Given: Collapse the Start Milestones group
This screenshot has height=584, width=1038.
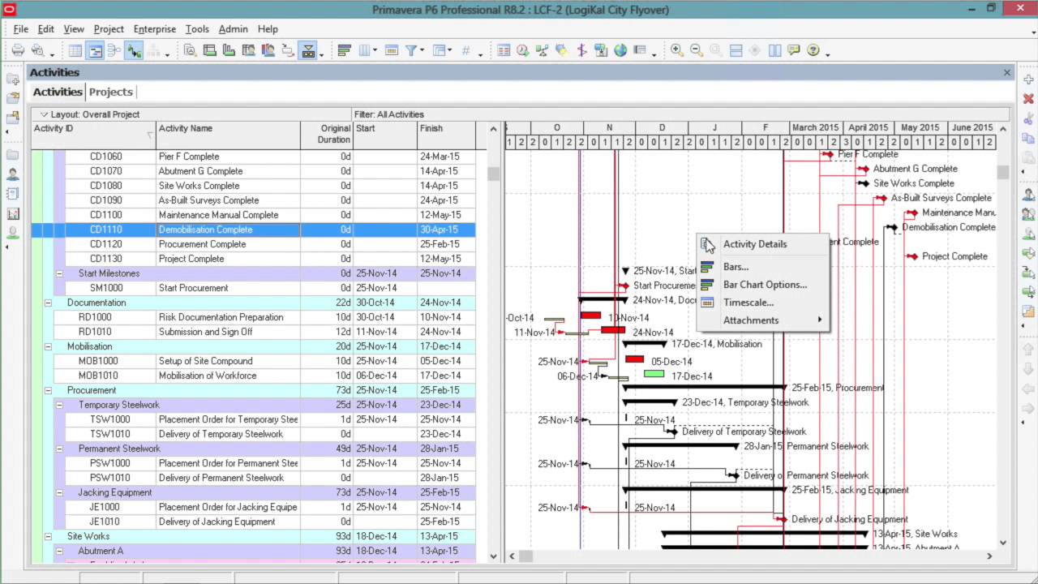Looking at the screenshot, I should 59,273.
